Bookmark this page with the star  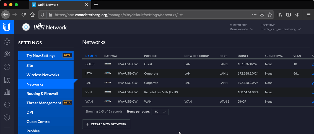(270, 15)
